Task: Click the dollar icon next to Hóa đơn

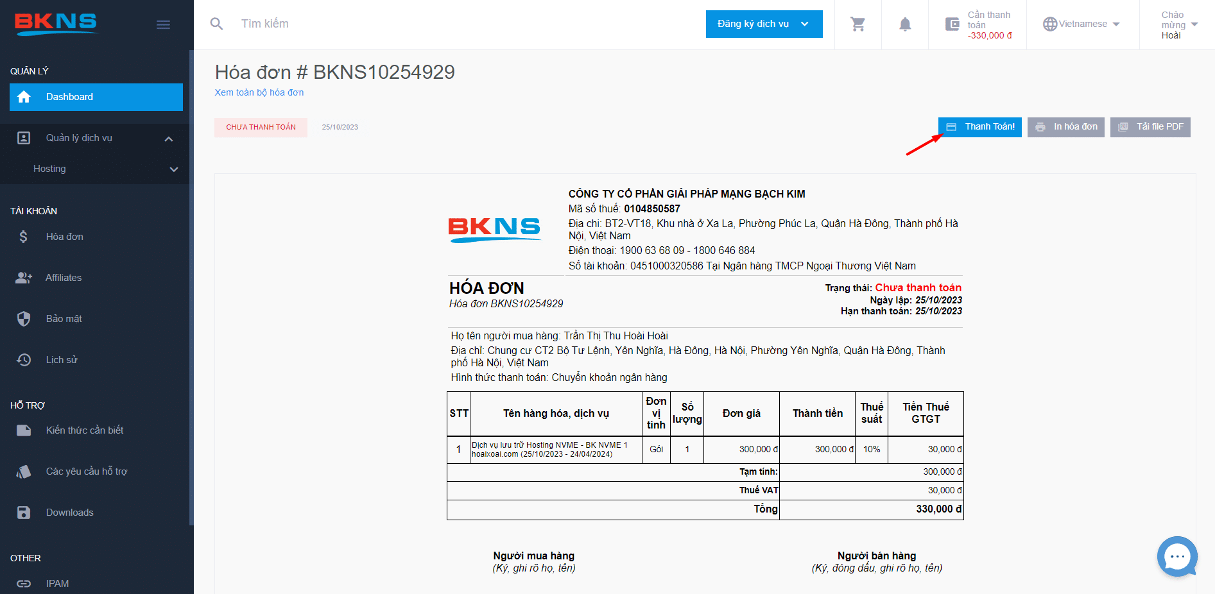Action: (x=24, y=237)
